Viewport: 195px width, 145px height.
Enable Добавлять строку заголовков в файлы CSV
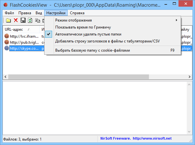112,41
